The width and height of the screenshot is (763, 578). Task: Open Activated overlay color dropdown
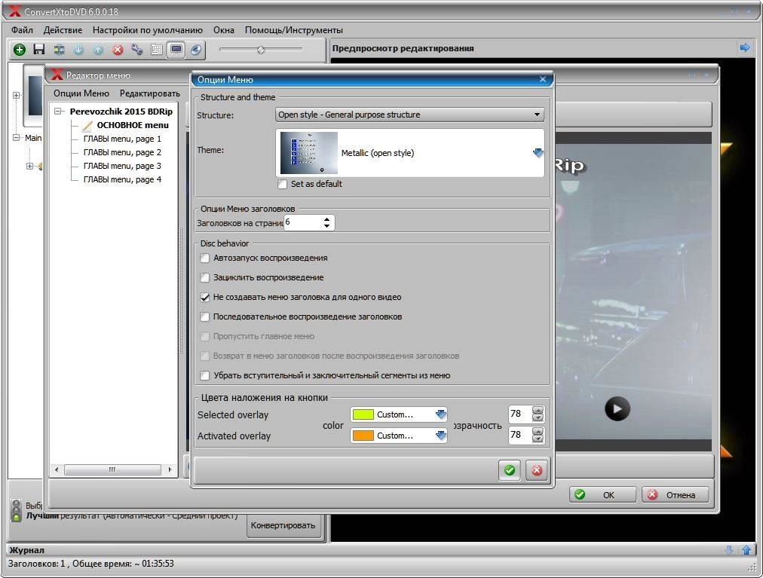441,436
